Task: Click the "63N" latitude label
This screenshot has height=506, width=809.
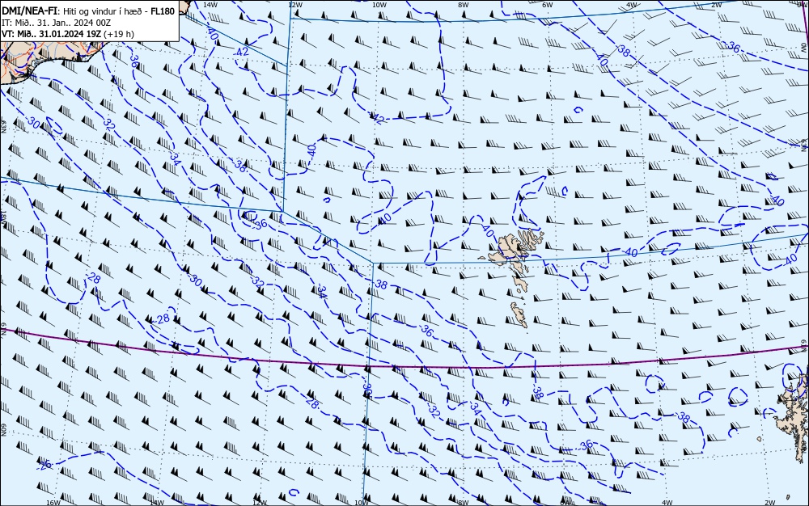Action: click(3, 126)
